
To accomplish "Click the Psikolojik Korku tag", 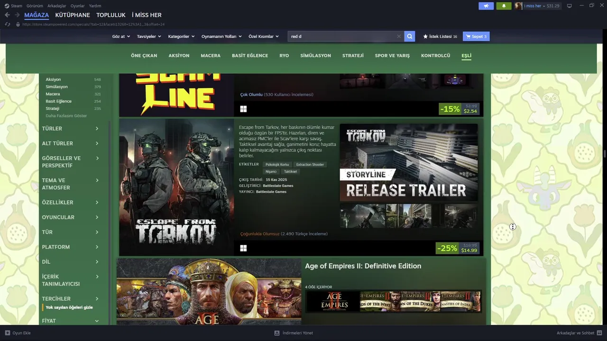I will [x=277, y=164].
